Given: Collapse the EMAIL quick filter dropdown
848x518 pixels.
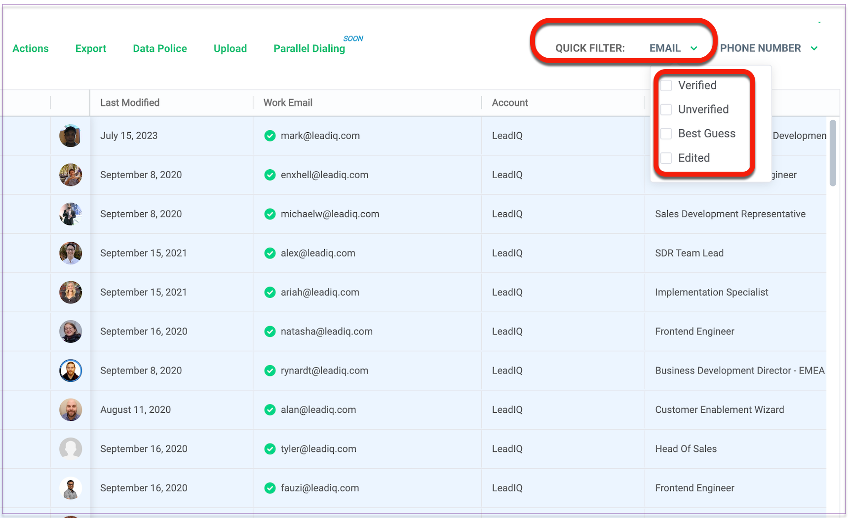Looking at the screenshot, I should 673,48.
